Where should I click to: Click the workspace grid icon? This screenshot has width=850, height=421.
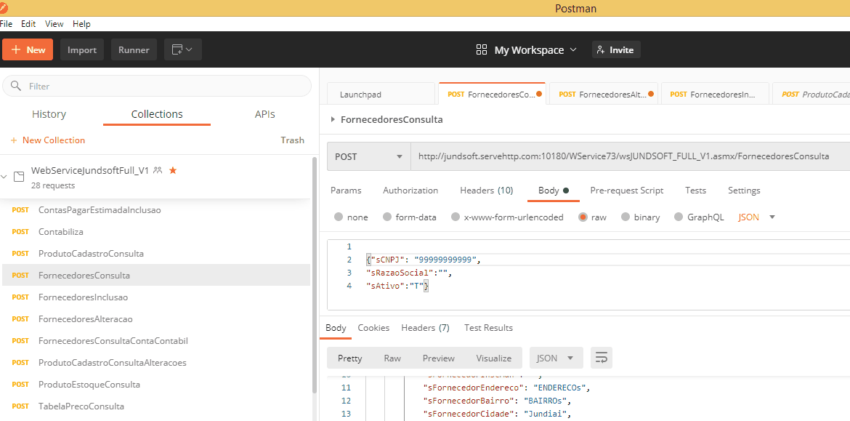[481, 49]
